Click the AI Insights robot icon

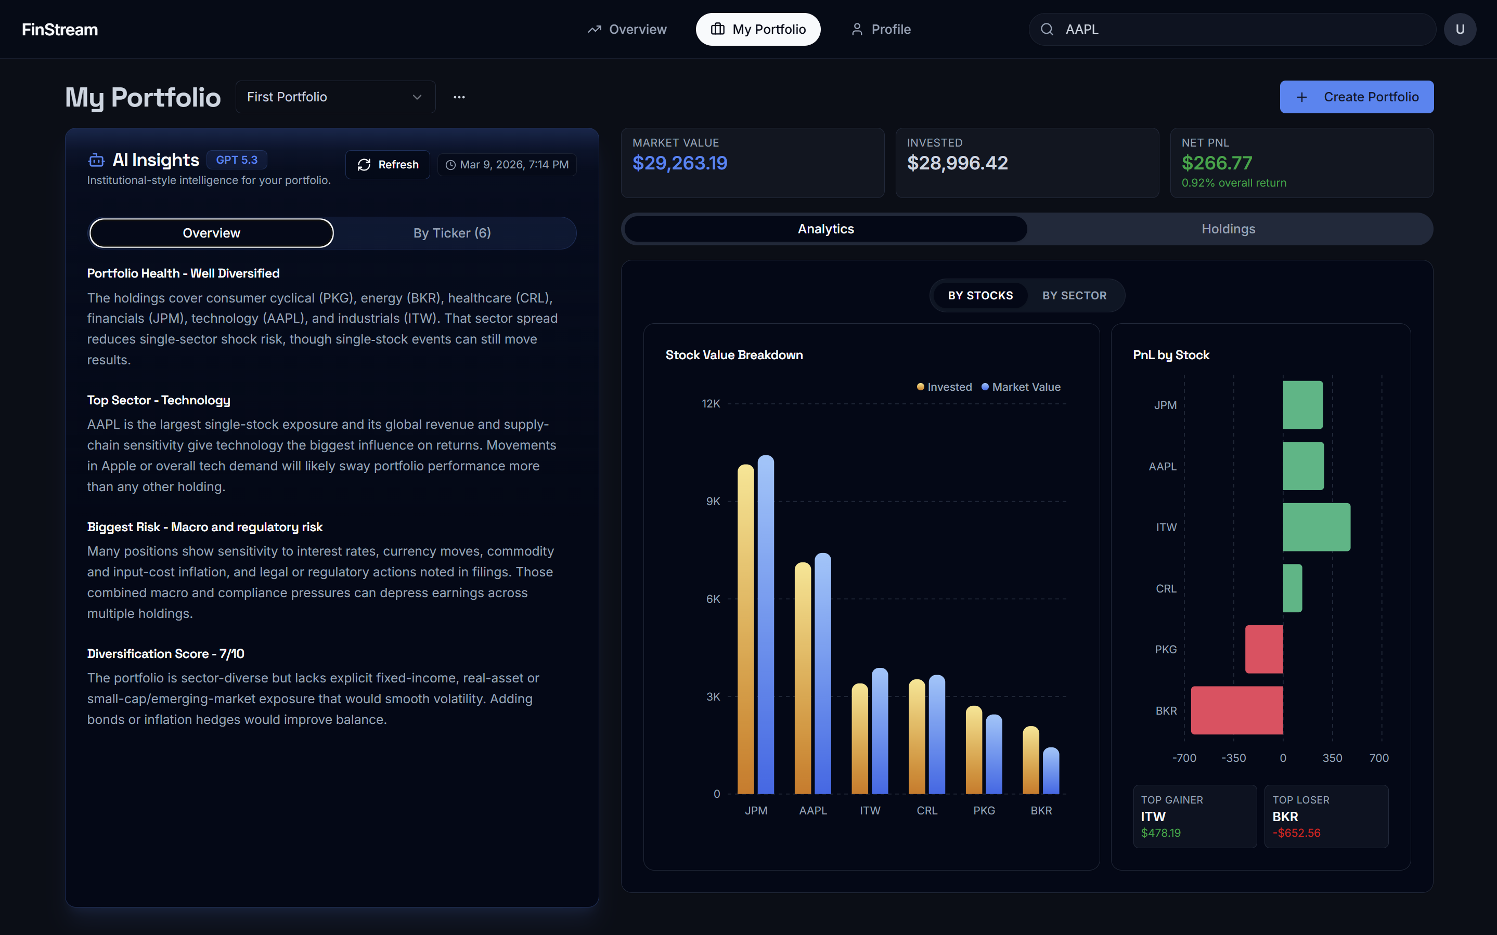pos(97,160)
